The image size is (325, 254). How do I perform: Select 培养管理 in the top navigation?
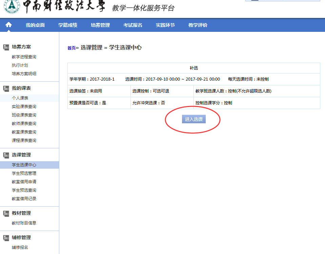(x=100, y=25)
